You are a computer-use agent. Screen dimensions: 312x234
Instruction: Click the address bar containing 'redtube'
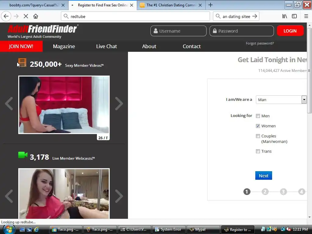(135, 16)
